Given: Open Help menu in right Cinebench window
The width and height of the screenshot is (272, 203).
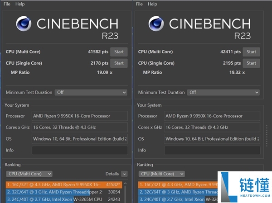Looking at the screenshot, I should coord(152,4).
